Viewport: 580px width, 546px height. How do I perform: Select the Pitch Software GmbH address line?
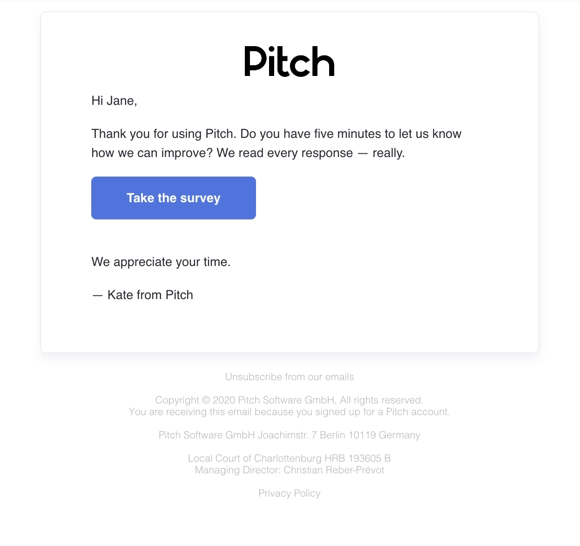click(289, 435)
